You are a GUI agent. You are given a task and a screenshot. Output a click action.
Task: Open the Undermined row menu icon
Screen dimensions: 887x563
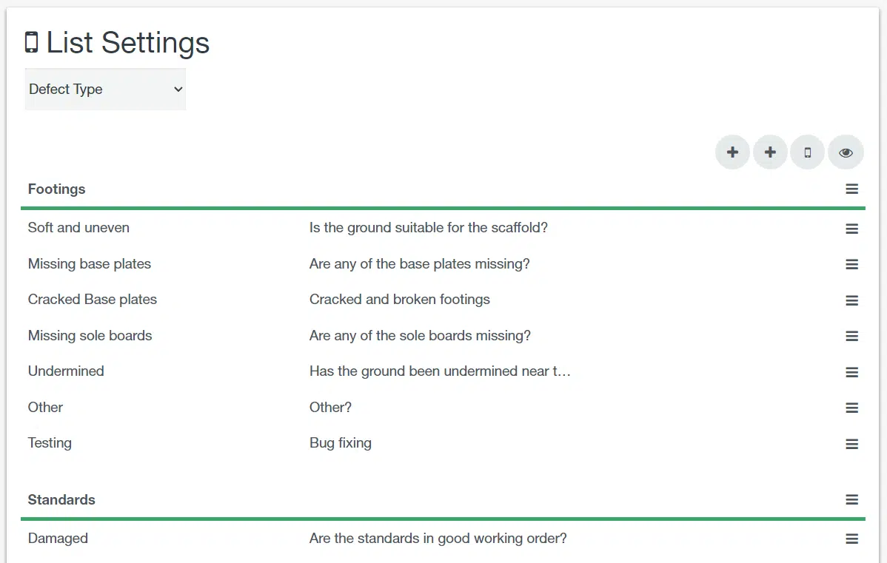click(x=851, y=372)
